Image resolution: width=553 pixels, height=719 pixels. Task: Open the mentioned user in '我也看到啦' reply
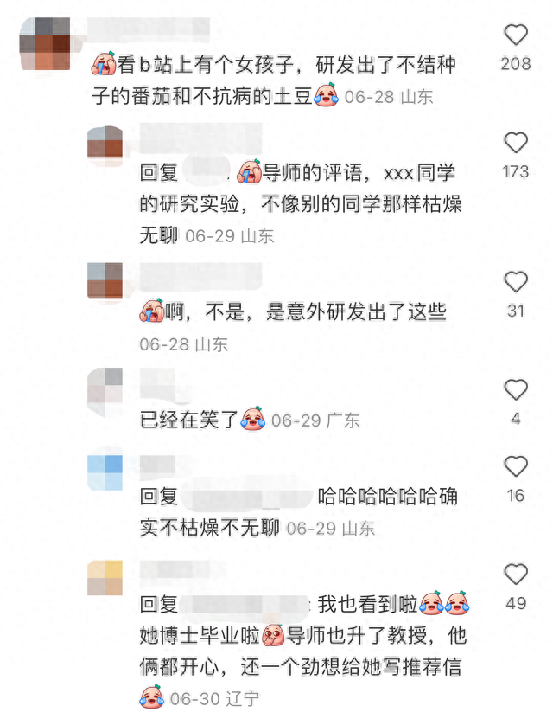tap(245, 605)
